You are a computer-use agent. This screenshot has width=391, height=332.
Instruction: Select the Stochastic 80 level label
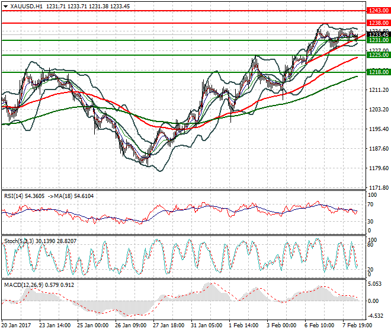tap(370, 245)
